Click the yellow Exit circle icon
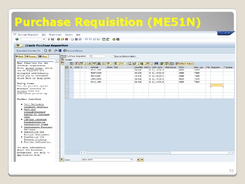The image size is (245, 184). (63, 39)
